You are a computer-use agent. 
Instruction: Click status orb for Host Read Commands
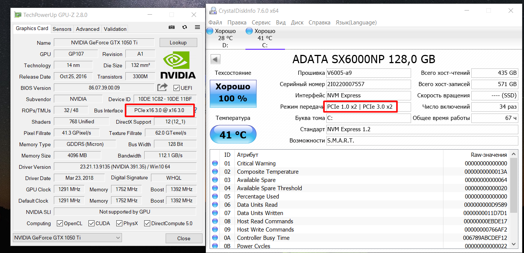215,221
